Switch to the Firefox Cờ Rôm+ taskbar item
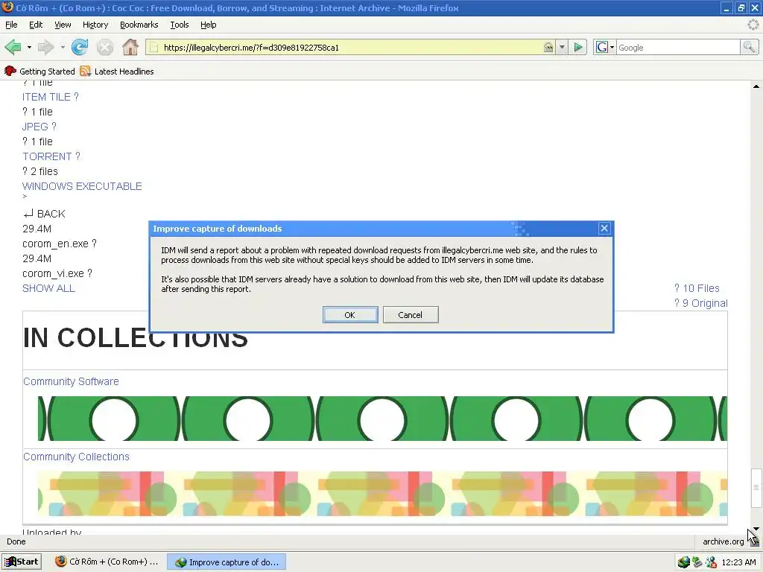 point(107,562)
